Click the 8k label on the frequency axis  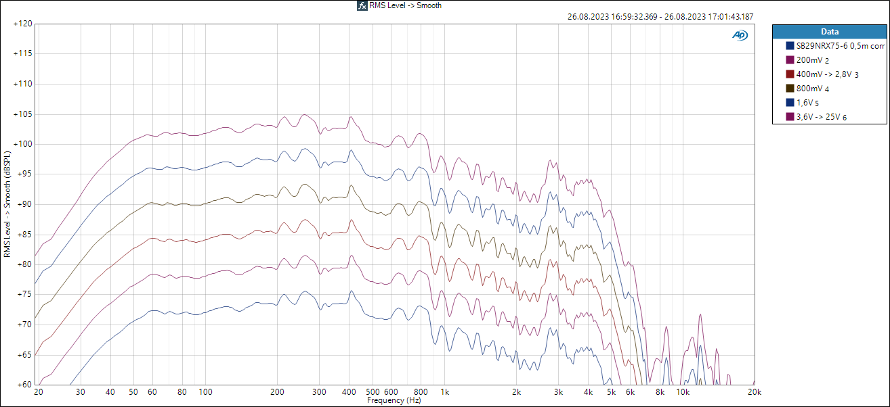(x=660, y=392)
